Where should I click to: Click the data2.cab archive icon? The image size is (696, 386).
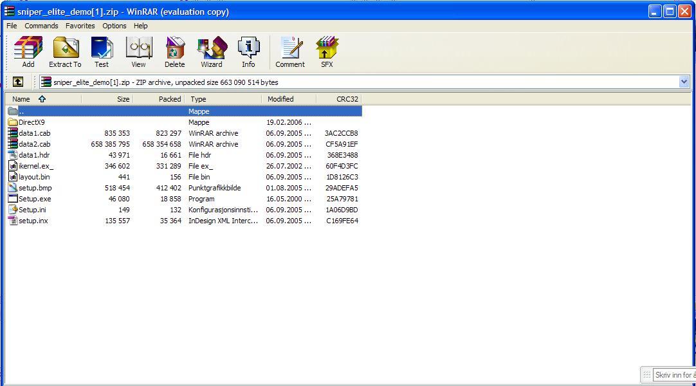pyautogui.click(x=13, y=143)
